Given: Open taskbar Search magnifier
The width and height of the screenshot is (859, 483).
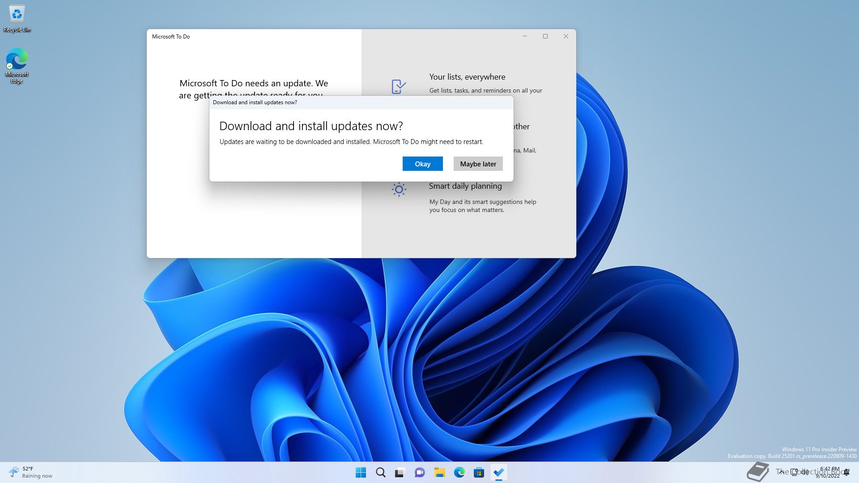Looking at the screenshot, I should pyautogui.click(x=380, y=472).
